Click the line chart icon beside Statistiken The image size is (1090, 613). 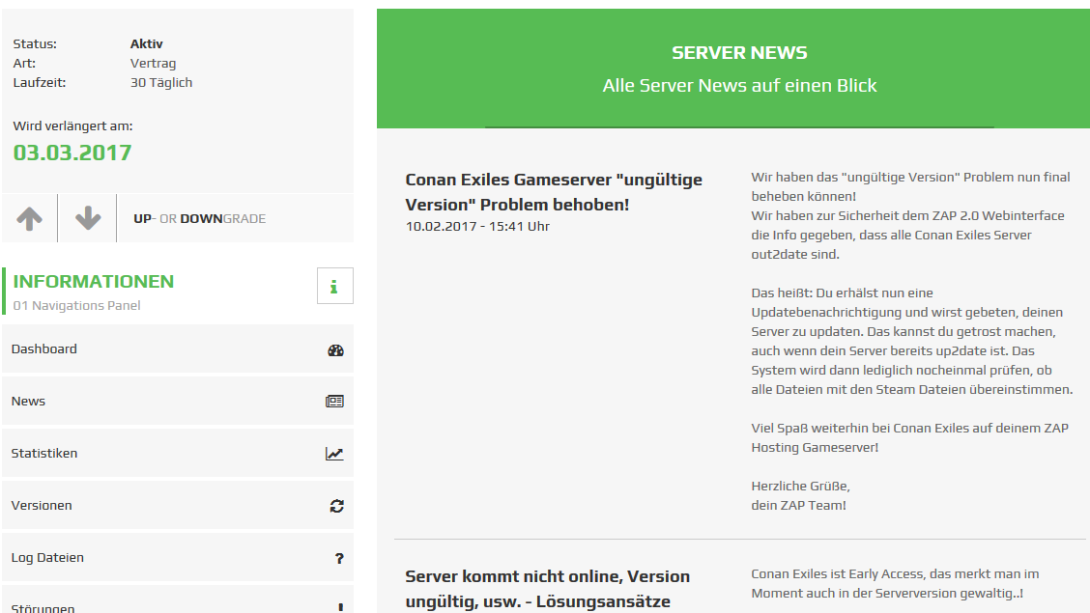point(334,454)
